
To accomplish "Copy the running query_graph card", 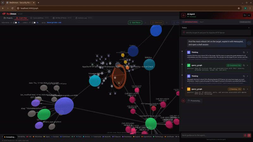I will [244, 89].
